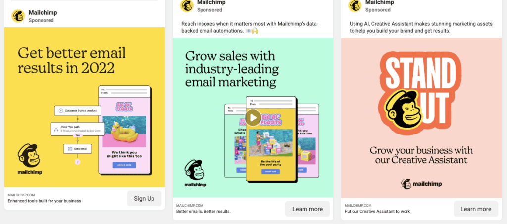Click the 'Stand Out' ad image
The width and height of the screenshot is (507, 224).
tap(421, 118)
